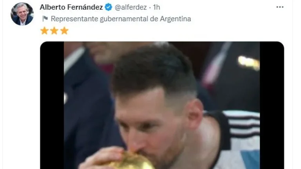
Task: Click the blue verified badge
Action: click(109, 7)
